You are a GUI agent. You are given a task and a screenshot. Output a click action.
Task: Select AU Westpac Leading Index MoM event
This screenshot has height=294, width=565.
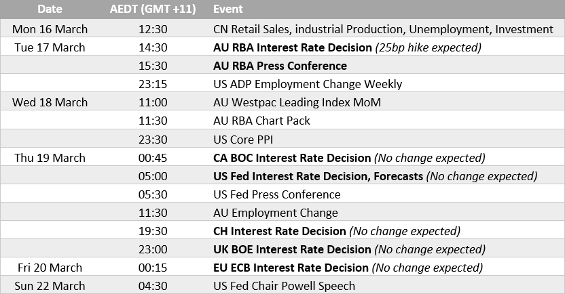click(297, 102)
